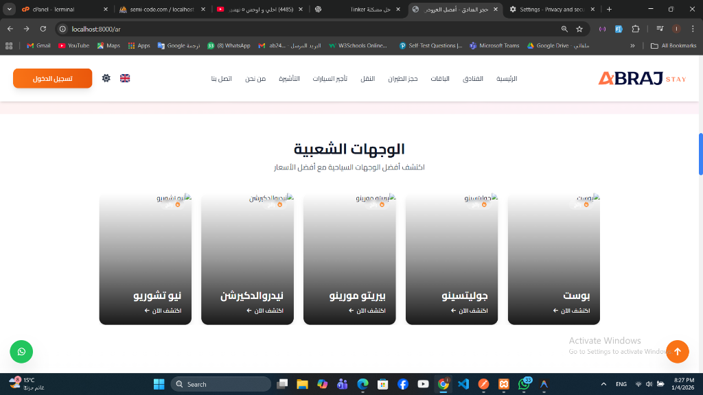Image resolution: width=703 pixels, height=395 pixels.
Task: Click the zoom magnifier icon in address bar
Action: tap(564, 29)
